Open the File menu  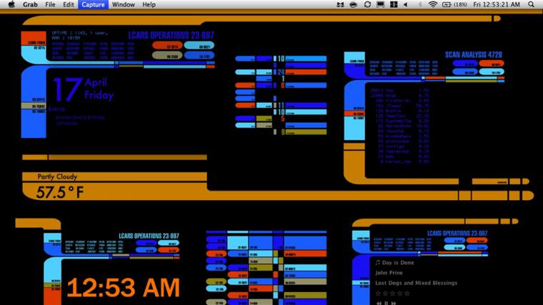[50, 4]
